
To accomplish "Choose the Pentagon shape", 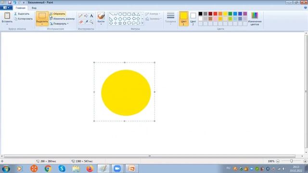I will (x=120, y=19).
